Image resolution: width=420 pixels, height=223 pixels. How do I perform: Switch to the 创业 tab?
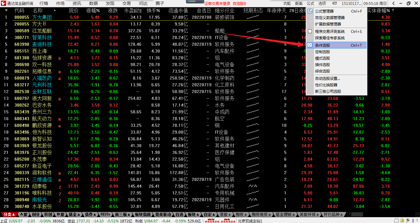pos(36,214)
